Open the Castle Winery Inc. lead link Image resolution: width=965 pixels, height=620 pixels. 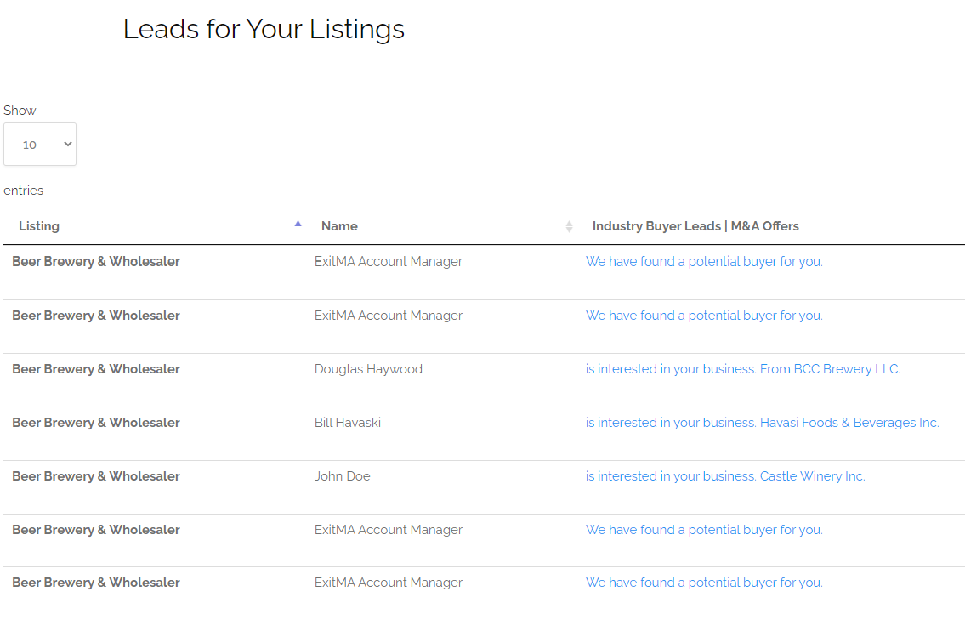(725, 476)
